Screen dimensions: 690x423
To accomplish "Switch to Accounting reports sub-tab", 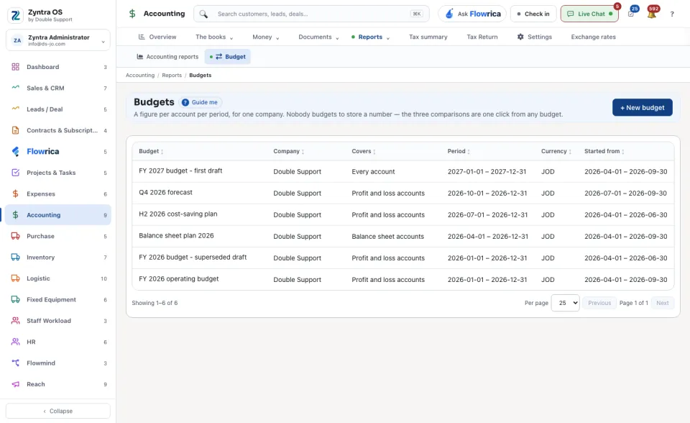I will [x=167, y=57].
